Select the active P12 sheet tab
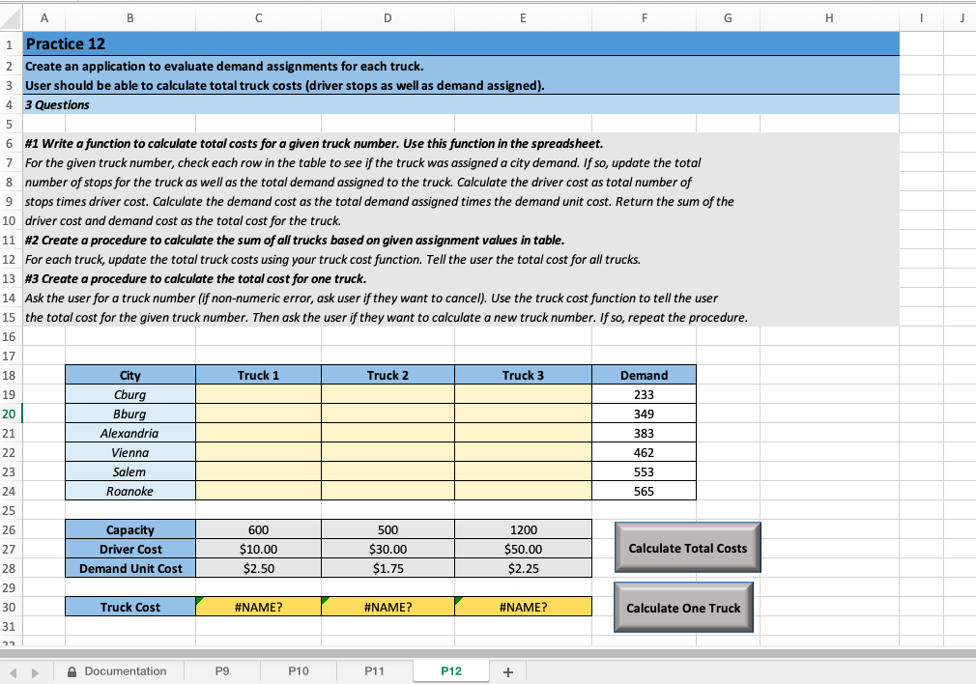Screen dimensions: 976x684 (x=450, y=670)
